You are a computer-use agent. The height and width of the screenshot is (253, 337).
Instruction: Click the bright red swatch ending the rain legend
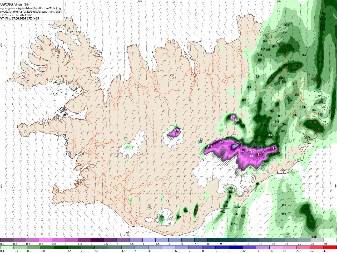330,247
